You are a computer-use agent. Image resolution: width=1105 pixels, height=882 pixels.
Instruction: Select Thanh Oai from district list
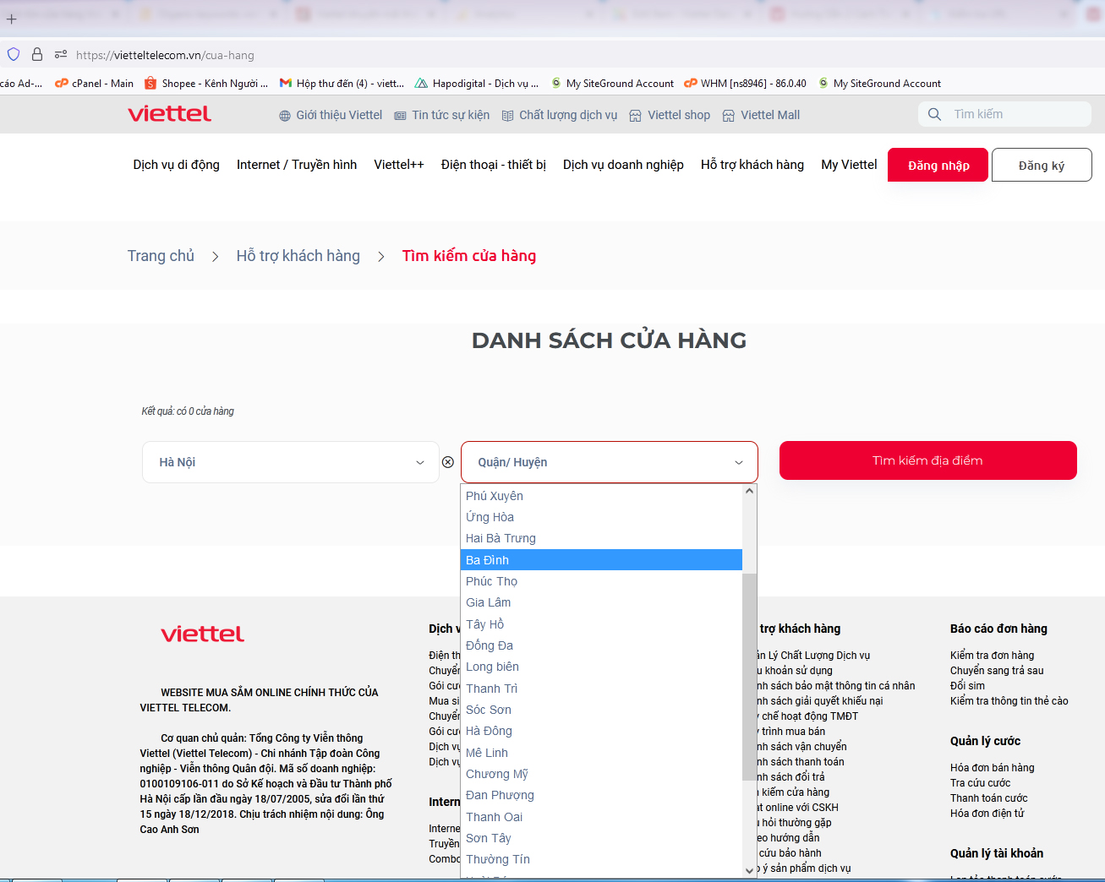coord(601,817)
